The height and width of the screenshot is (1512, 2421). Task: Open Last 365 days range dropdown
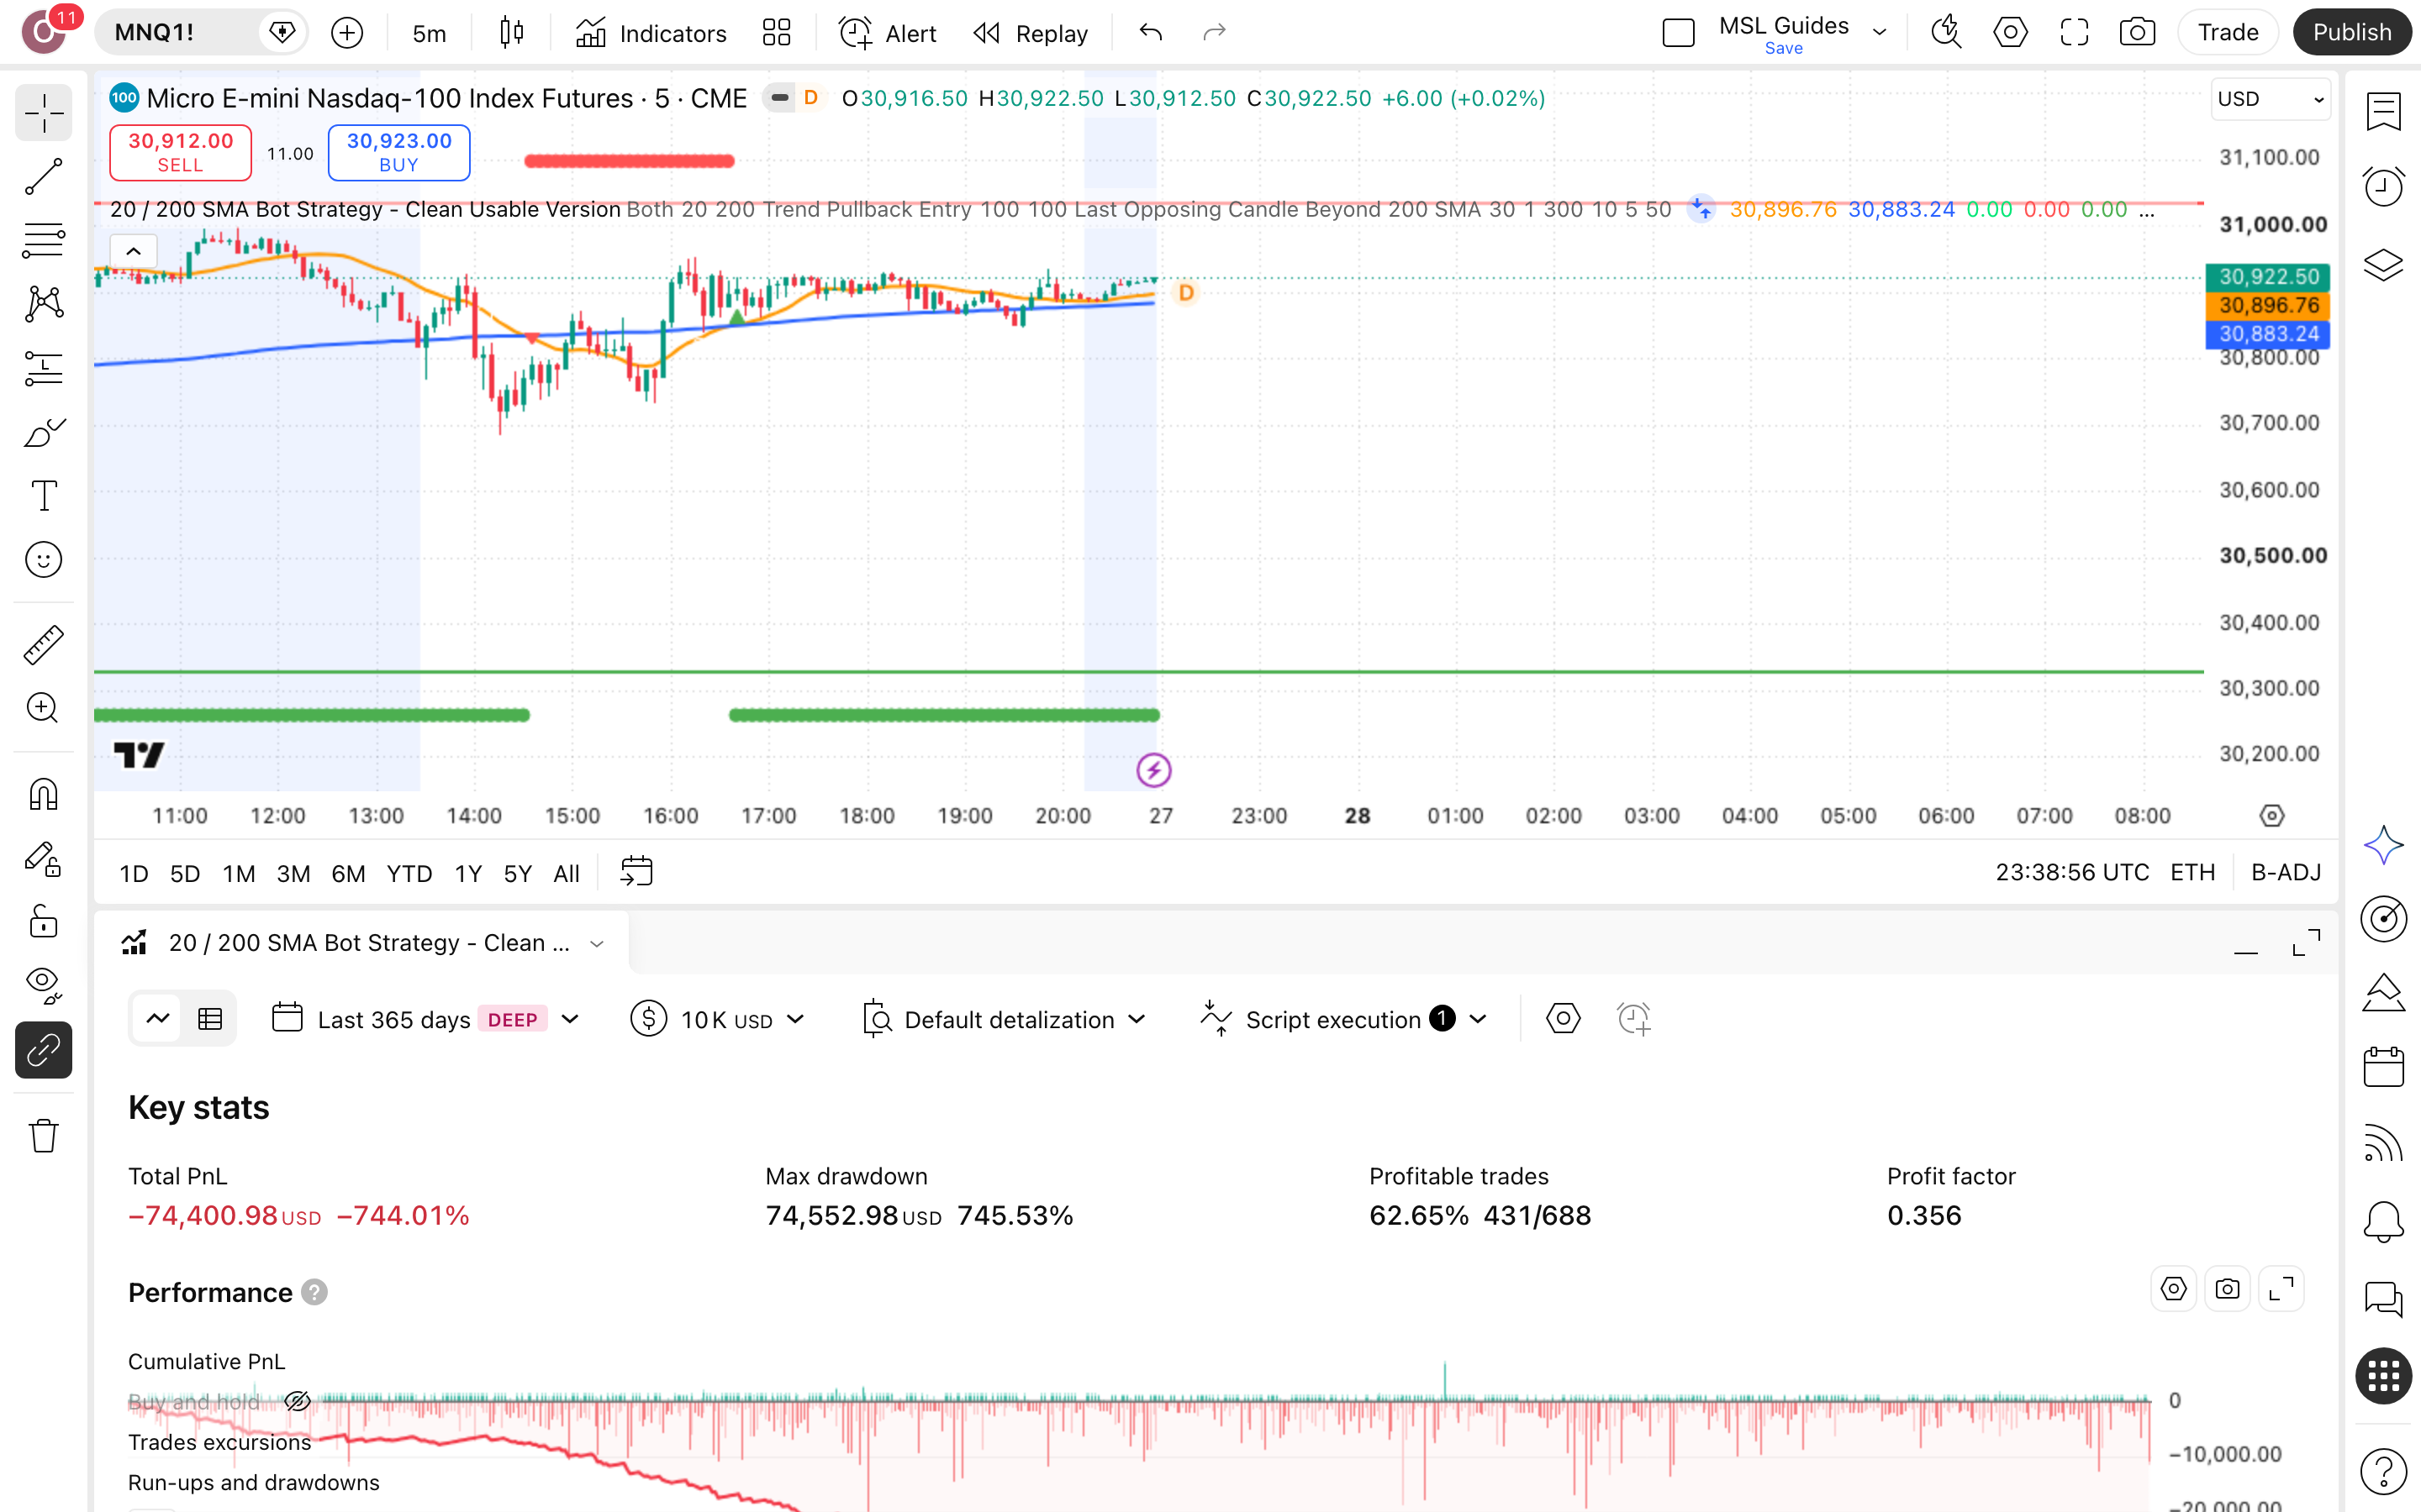(x=426, y=1020)
